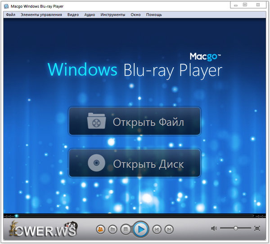Click the playback progress bar
Image resolution: width=270 pixels, height=244 pixels.
coord(135,216)
